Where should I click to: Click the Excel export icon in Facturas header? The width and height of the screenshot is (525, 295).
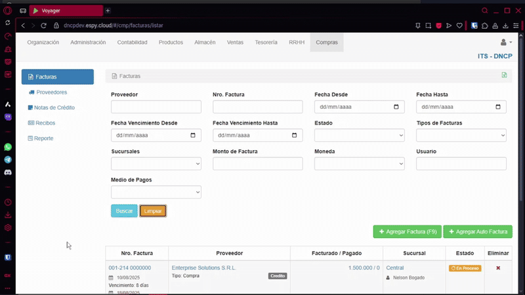click(x=504, y=75)
